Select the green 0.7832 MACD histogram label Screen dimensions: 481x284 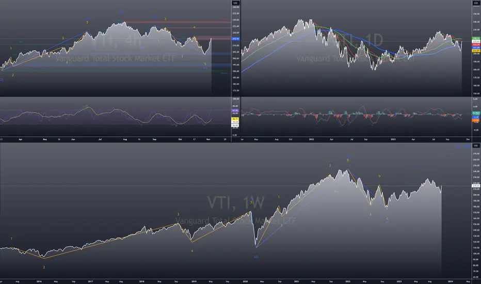[x=476, y=113]
